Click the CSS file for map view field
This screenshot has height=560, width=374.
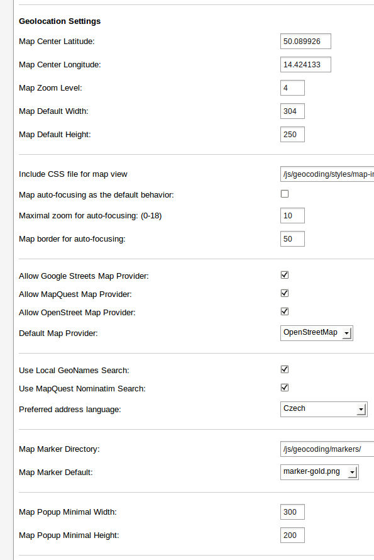click(x=327, y=174)
